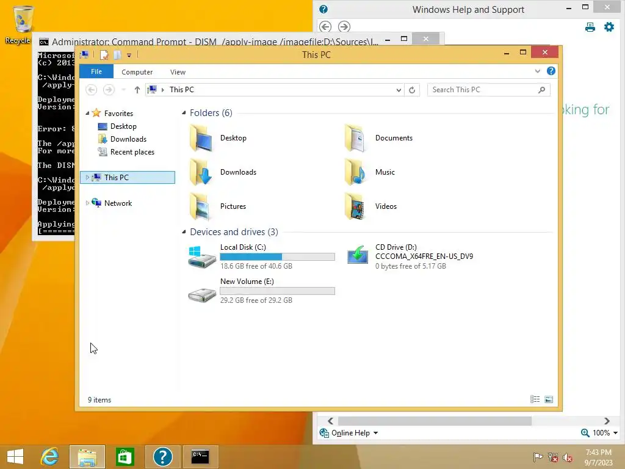
Task: Open the Documents folder icon
Action: tap(355, 138)
